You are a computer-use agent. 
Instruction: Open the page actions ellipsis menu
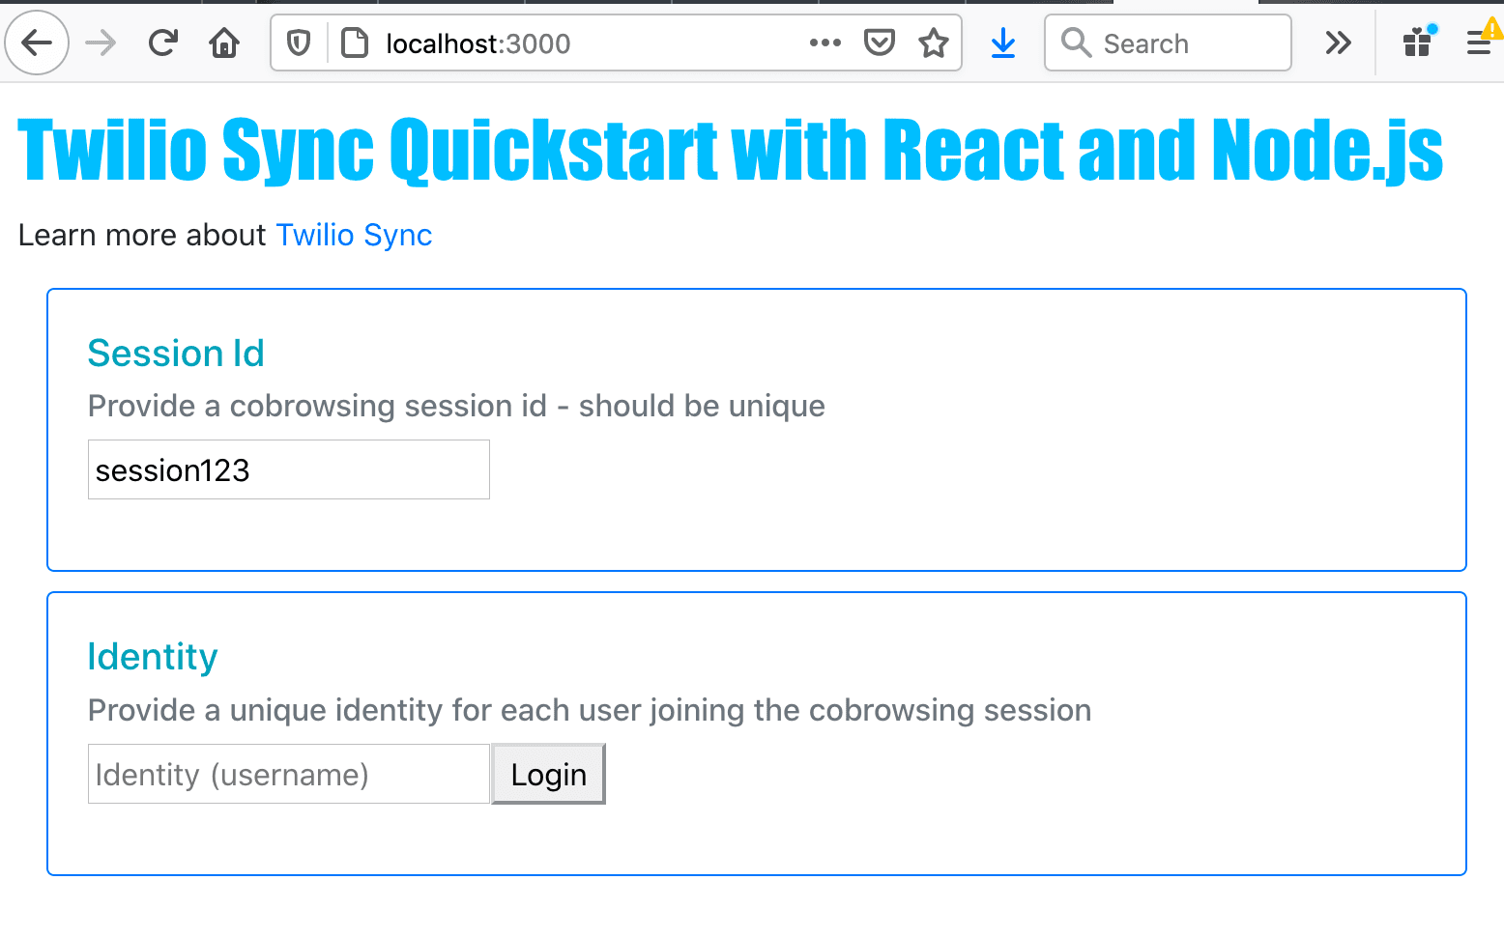coord(824,43)
